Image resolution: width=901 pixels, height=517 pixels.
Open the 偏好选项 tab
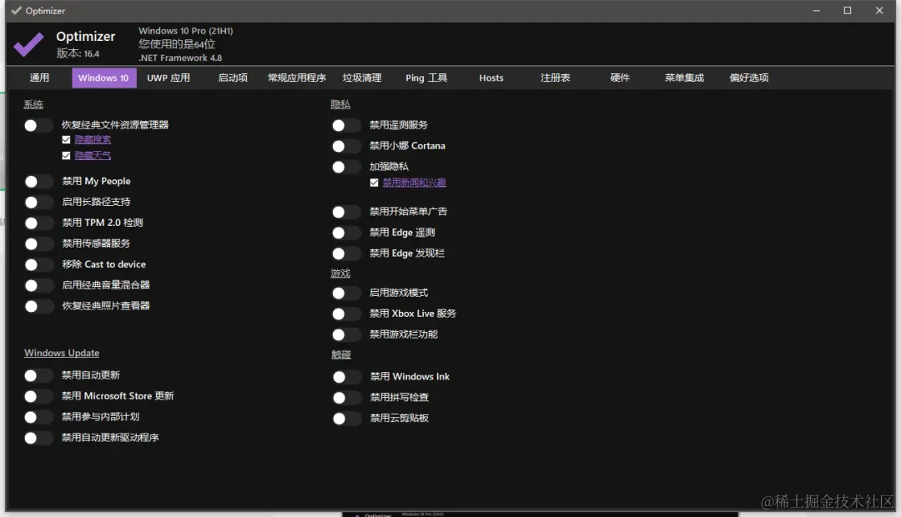pos(749,78)
